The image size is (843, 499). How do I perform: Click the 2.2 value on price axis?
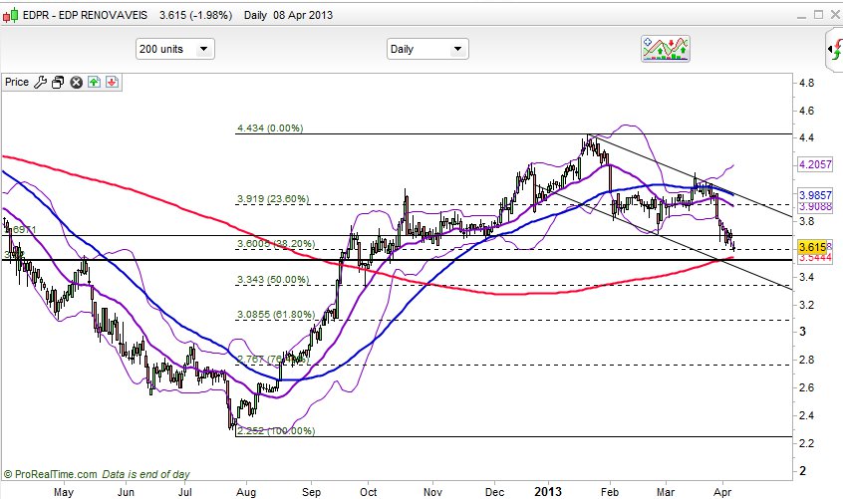pyautogui.click(x=806, y=443)
